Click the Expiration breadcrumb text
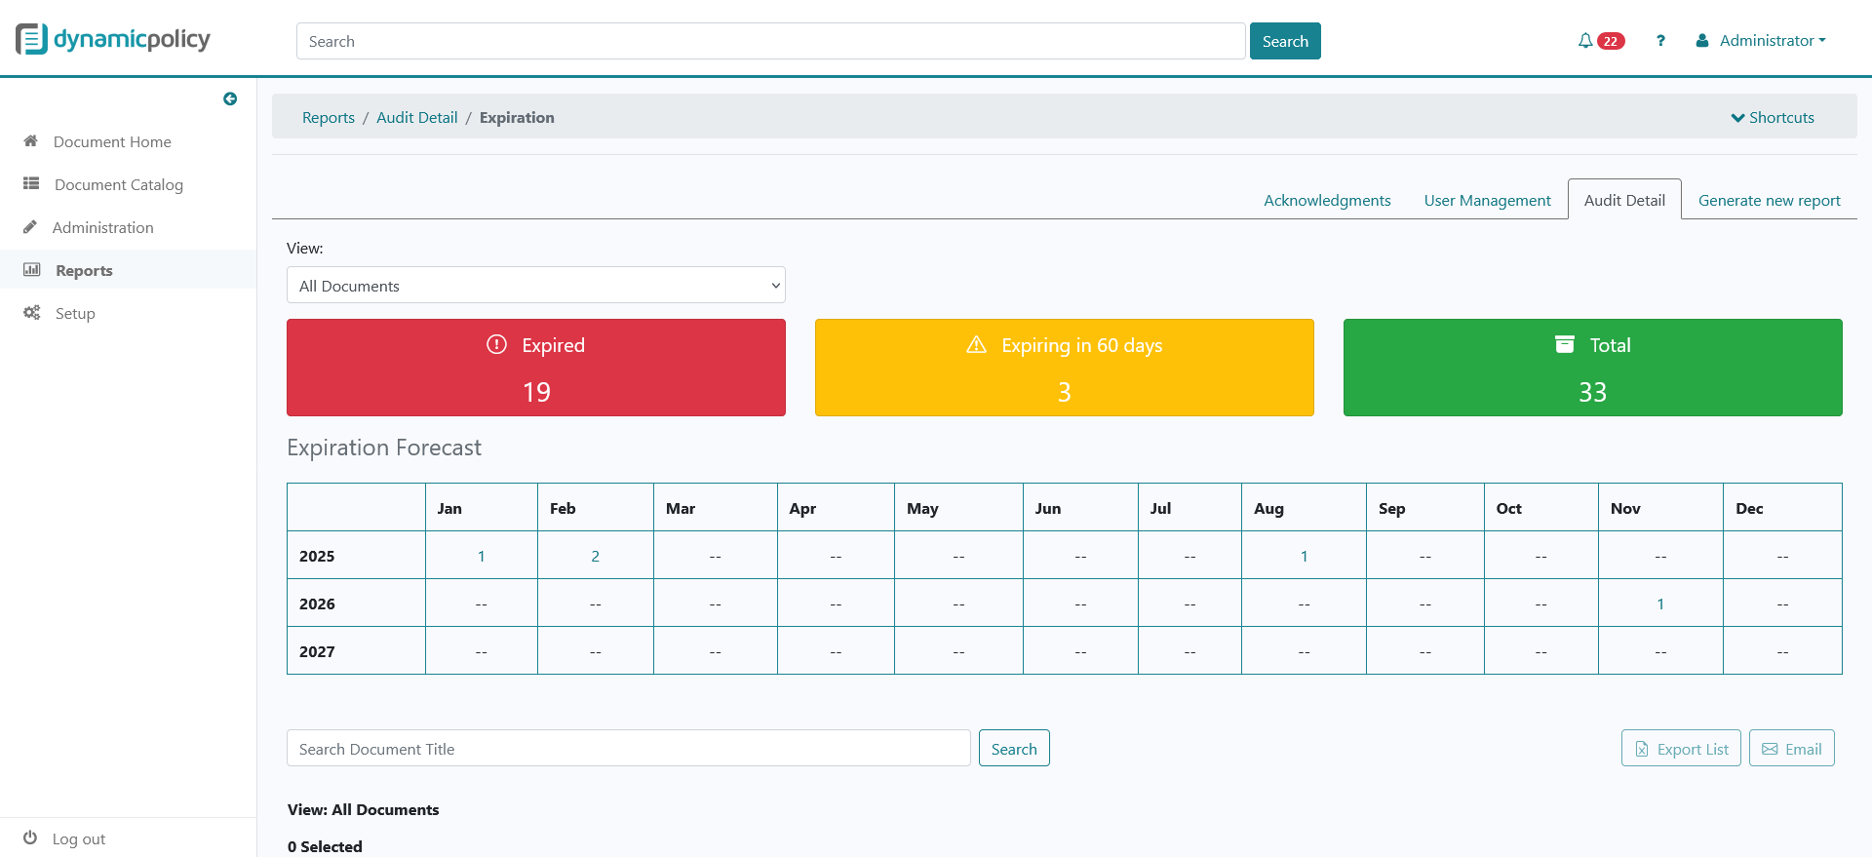 tap(517, 117)
